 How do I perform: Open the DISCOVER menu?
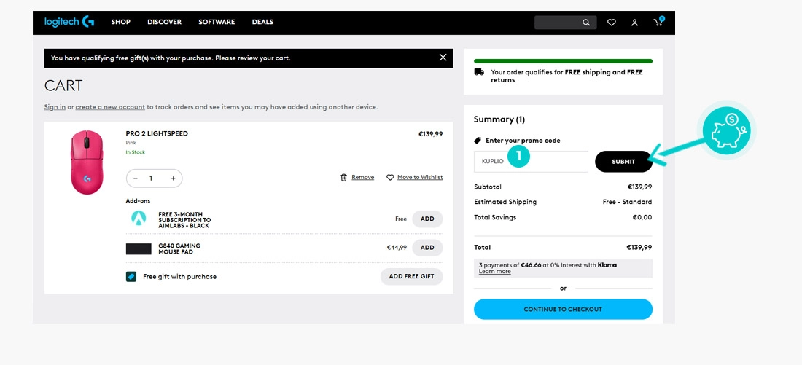[x=164, y=22]
